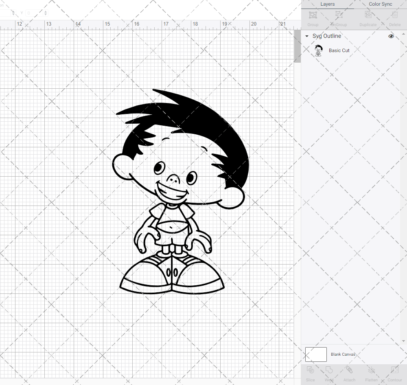Select the cartoon boy image on canvas
407x385 pixels.
(x=181, y=192)
